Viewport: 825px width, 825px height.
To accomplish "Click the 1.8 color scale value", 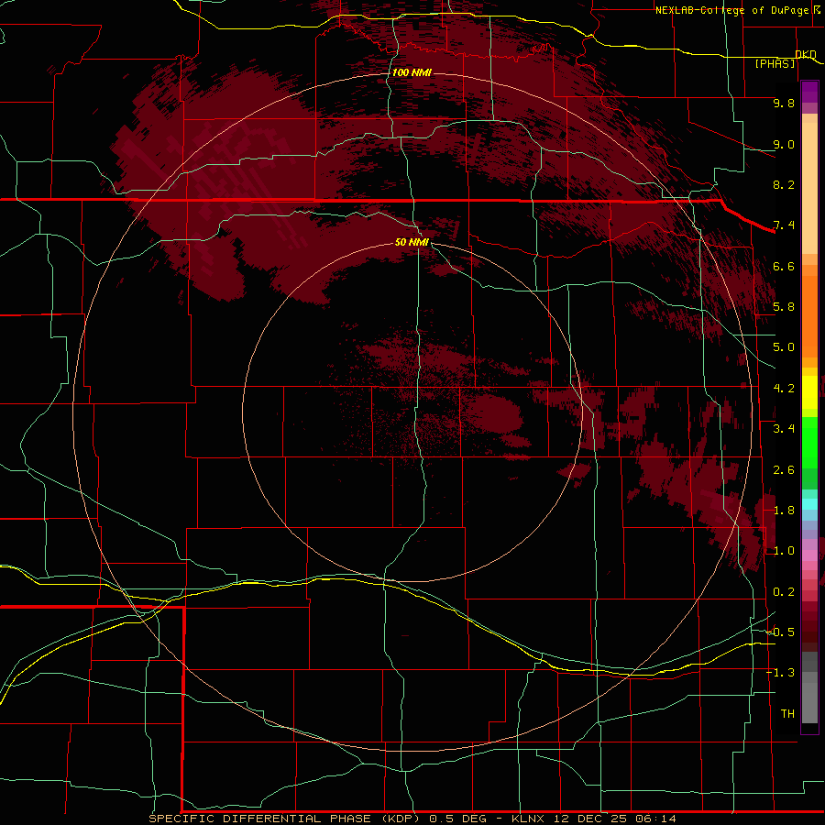I will (x=784, y=511).
